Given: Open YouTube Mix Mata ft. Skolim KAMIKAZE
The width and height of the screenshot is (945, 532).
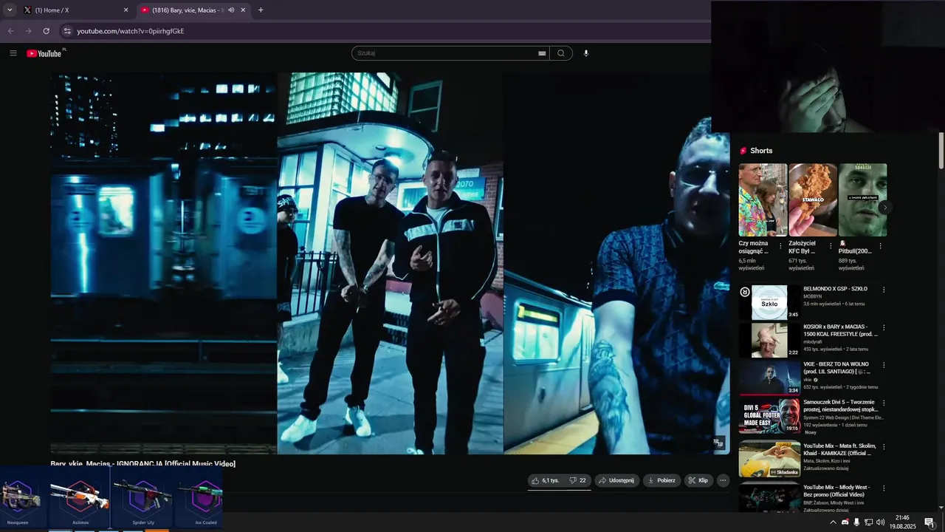Looking at the screenshot, I should [839, 449].
